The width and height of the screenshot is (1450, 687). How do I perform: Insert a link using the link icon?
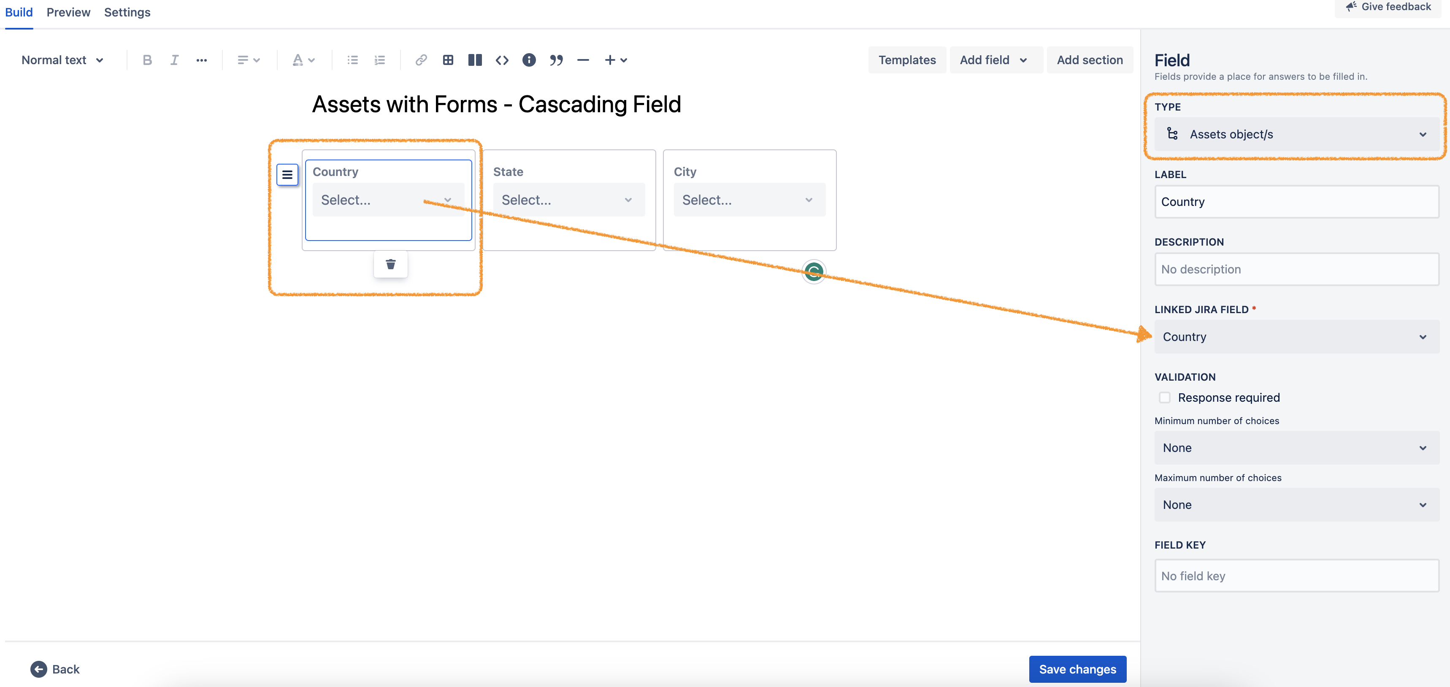tap(420, 60)
